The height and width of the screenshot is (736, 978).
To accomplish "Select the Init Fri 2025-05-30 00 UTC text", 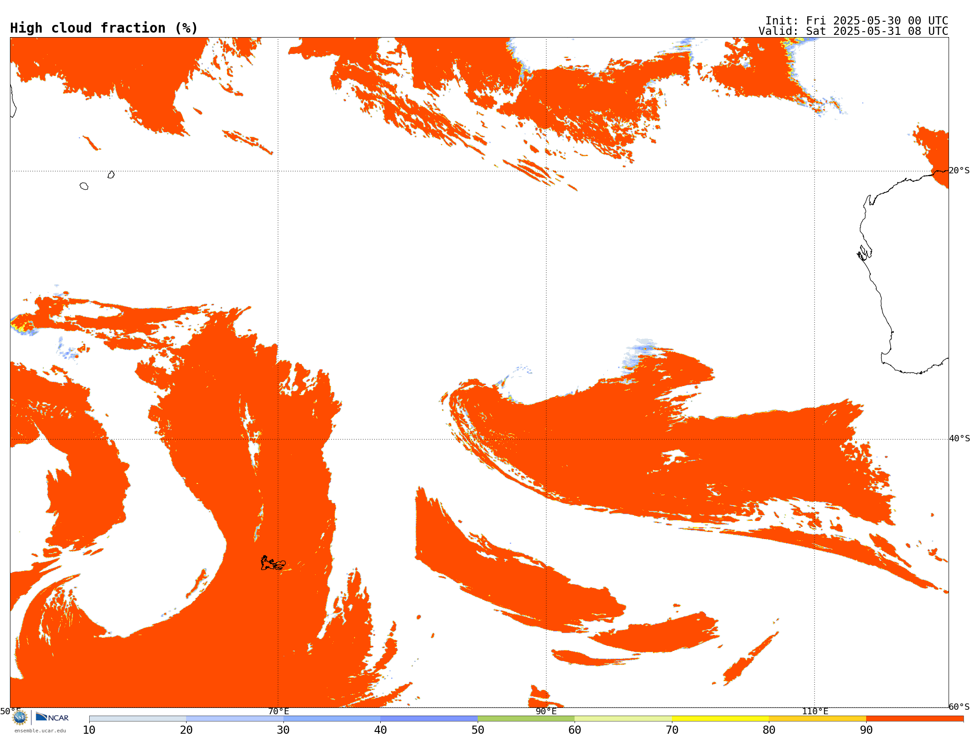I will click(856, 21).
